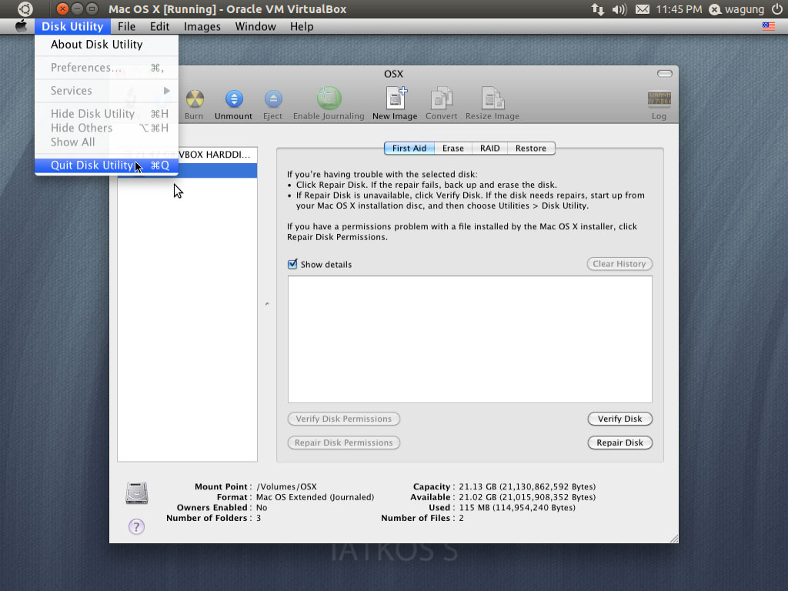Image resolution: width=788 pixels, height=591 pixels.
Task: Click the Enable Journaling icon
Action: point(329,99)
